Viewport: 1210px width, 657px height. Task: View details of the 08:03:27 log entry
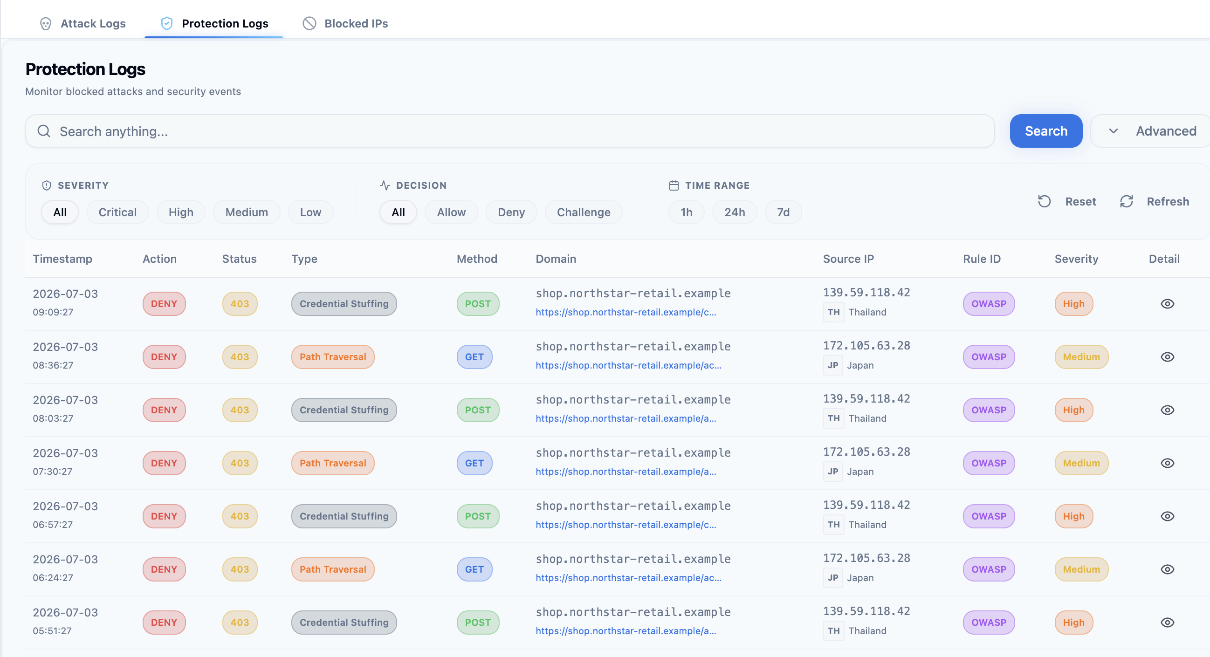click(x=1167, y=410)
